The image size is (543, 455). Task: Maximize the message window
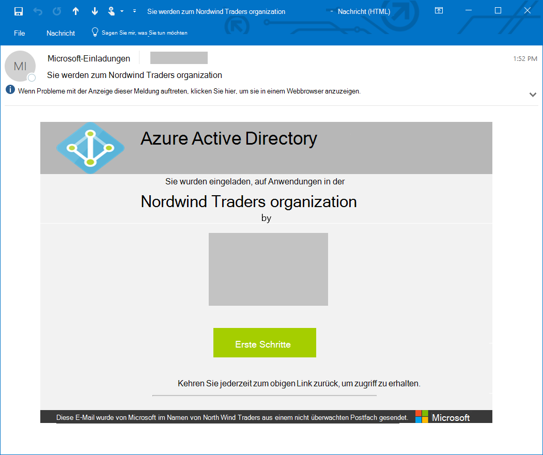[498, 10]
